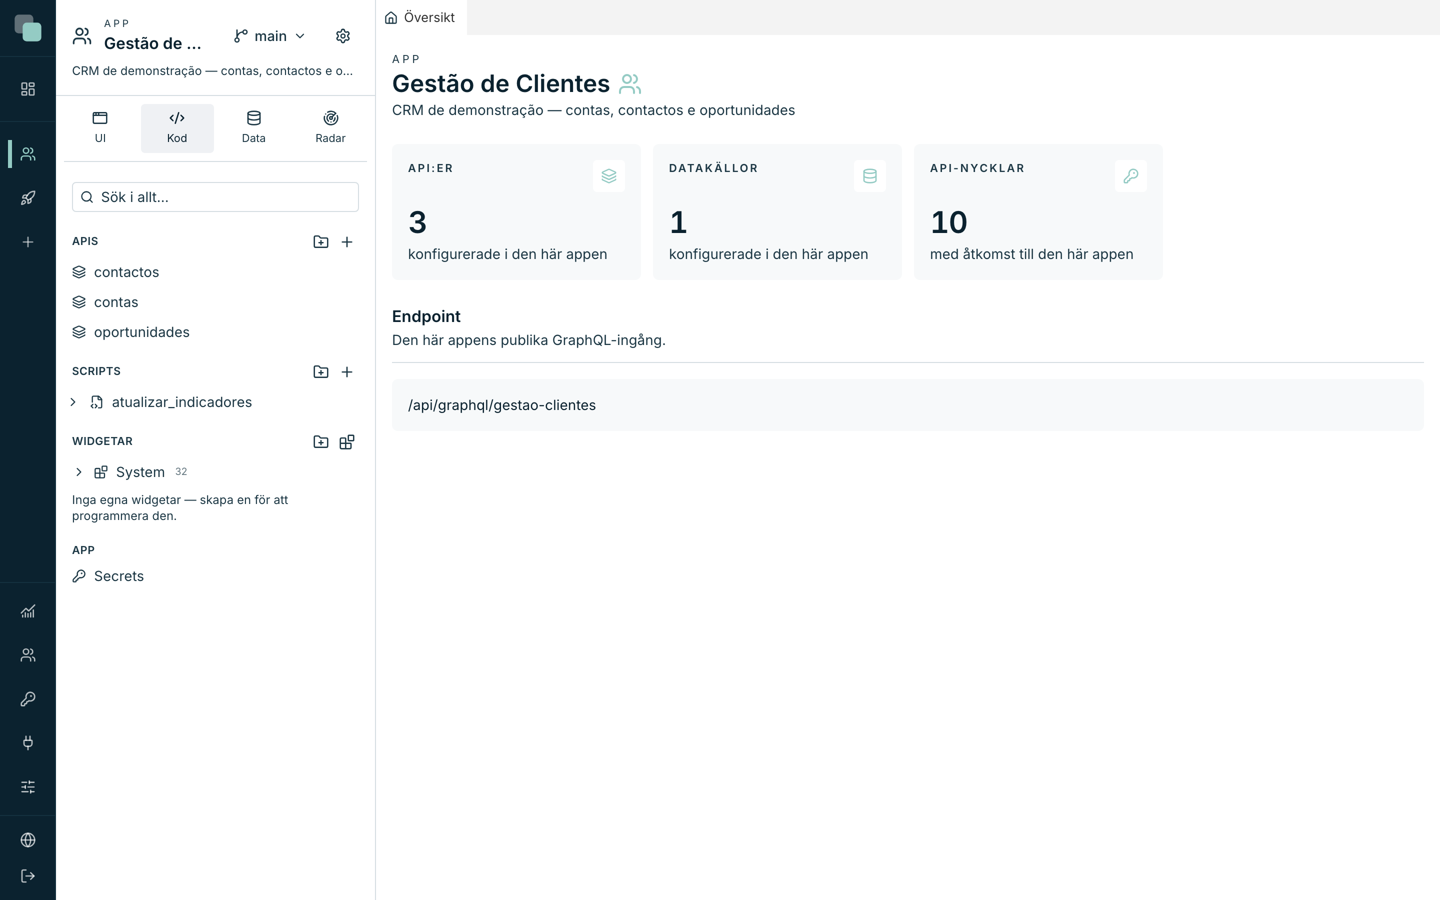Click the logout icon in the sidebar
Image resolution: width=1440 pixels, height=900 pixels.
point(28,876)
